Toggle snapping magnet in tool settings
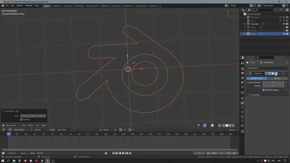290x163 pixels. (x=121, y=130)
